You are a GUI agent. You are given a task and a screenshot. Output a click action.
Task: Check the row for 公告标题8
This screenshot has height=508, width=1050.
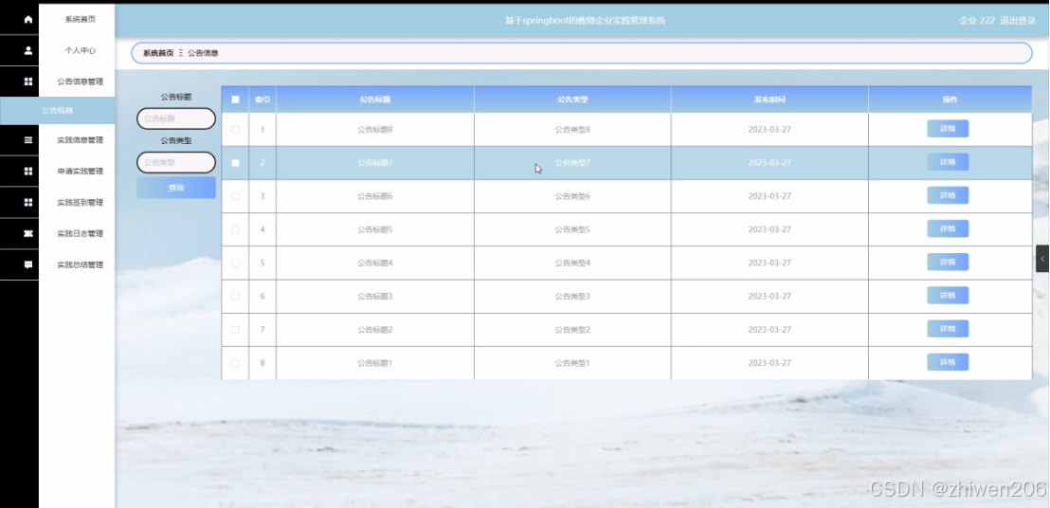235,129
